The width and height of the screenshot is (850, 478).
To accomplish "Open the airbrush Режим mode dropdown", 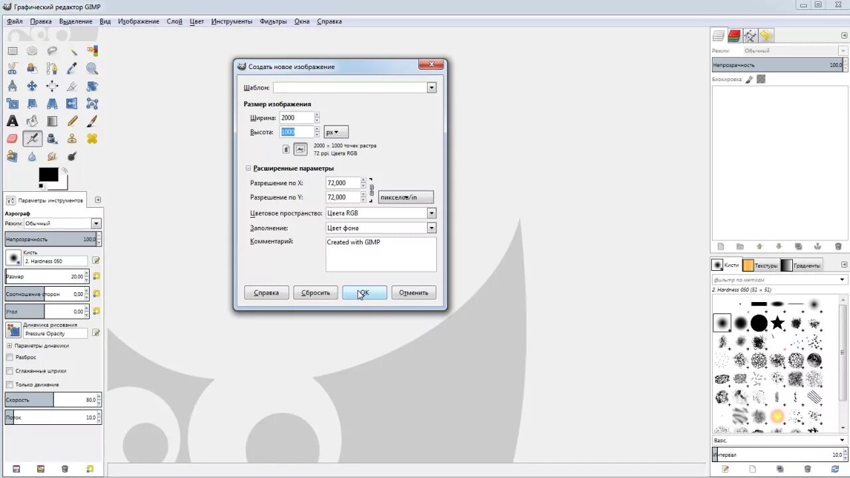I will coord(62,224).
